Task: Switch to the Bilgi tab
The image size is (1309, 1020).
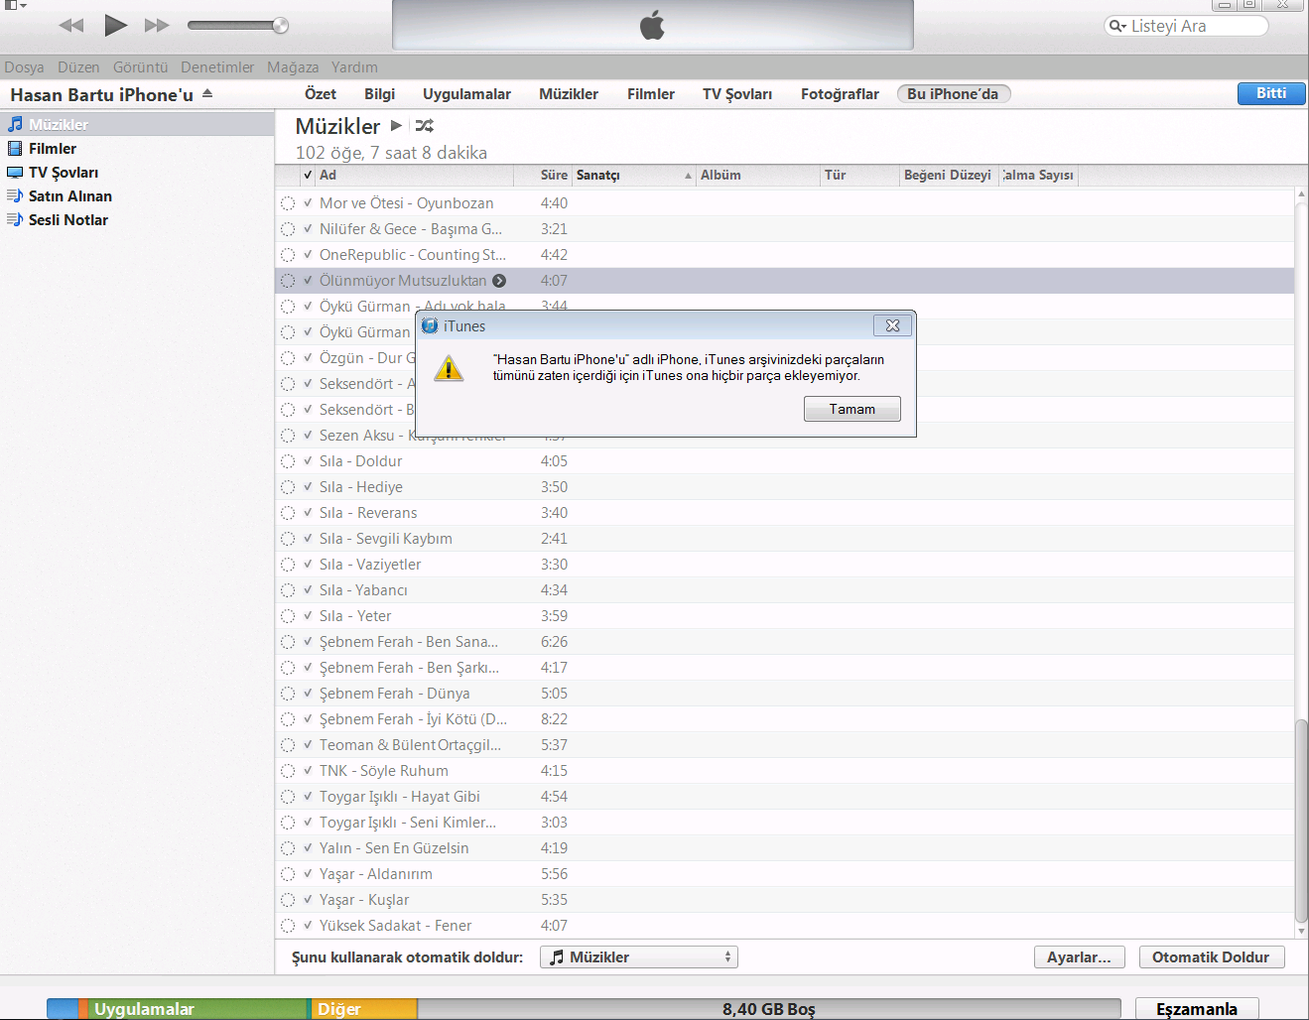Action: click(379, 93)
